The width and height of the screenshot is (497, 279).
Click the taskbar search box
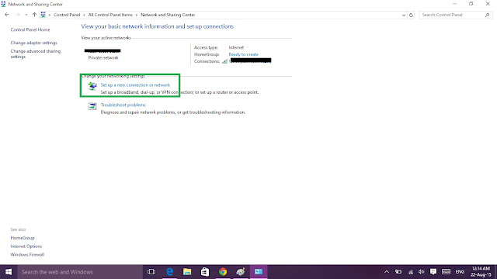(80, 272)
